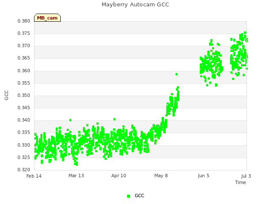This screenshot has width=272, height=204.
Task: Click the GCC legend label
Action: (139, 195)
